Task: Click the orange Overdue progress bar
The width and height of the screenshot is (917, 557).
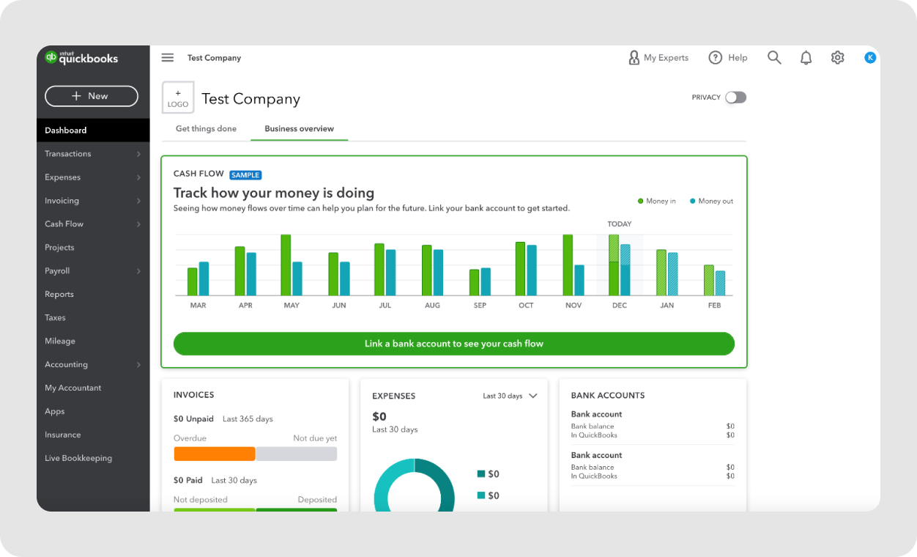Action: (x=214, y=454)
